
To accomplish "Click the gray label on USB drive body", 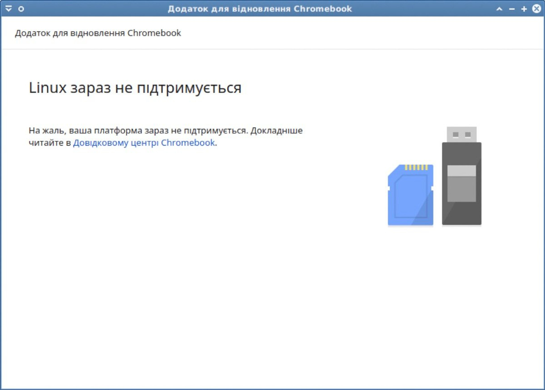I will point(462,183).
